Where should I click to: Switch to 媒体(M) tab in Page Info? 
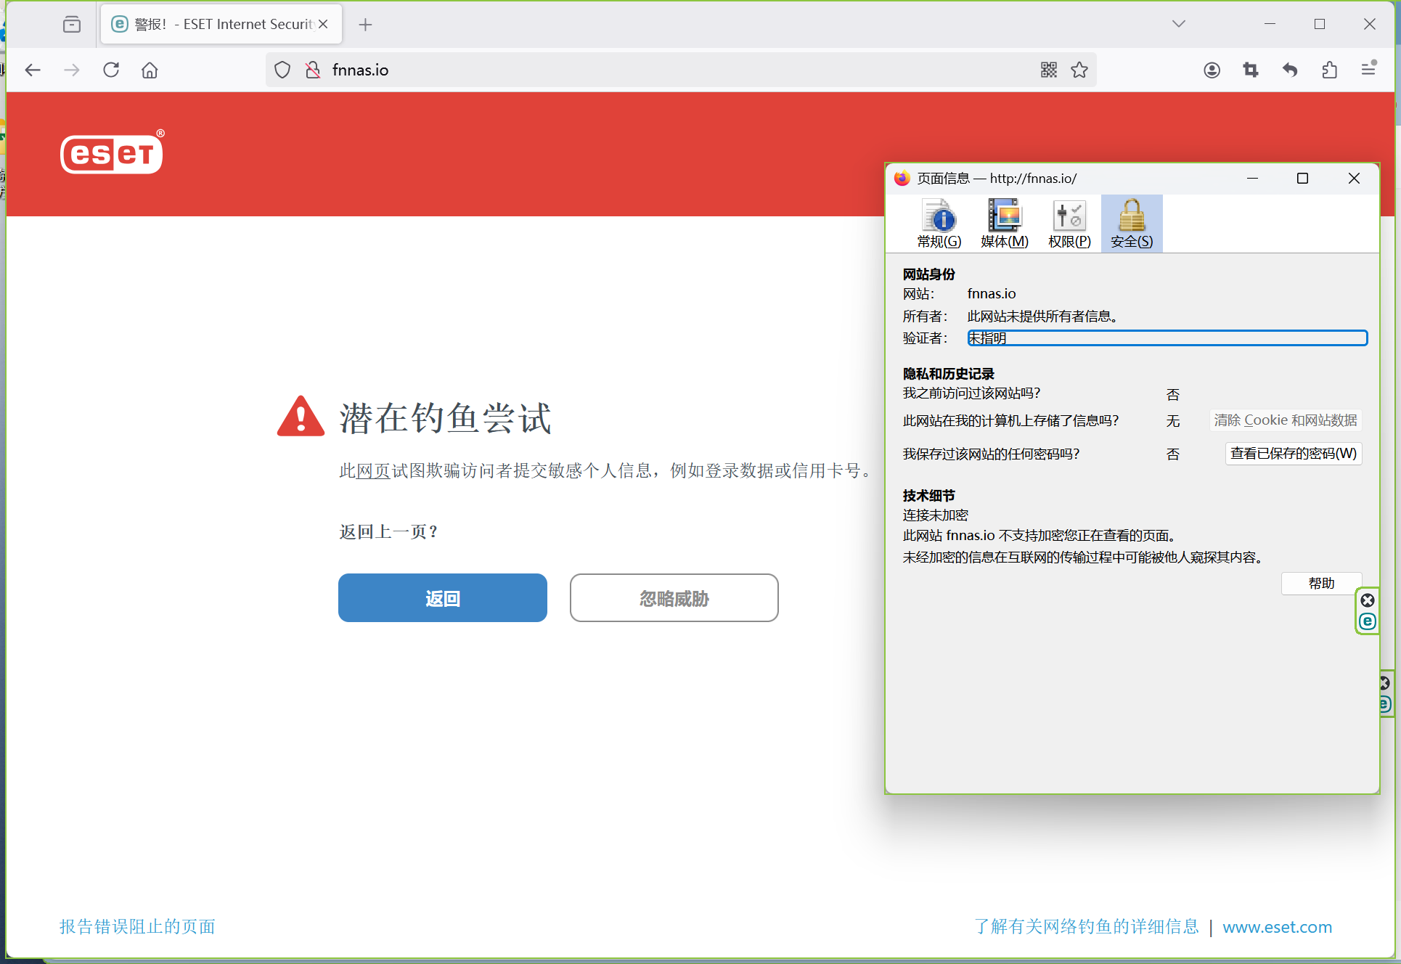[x=1005, y=224]
